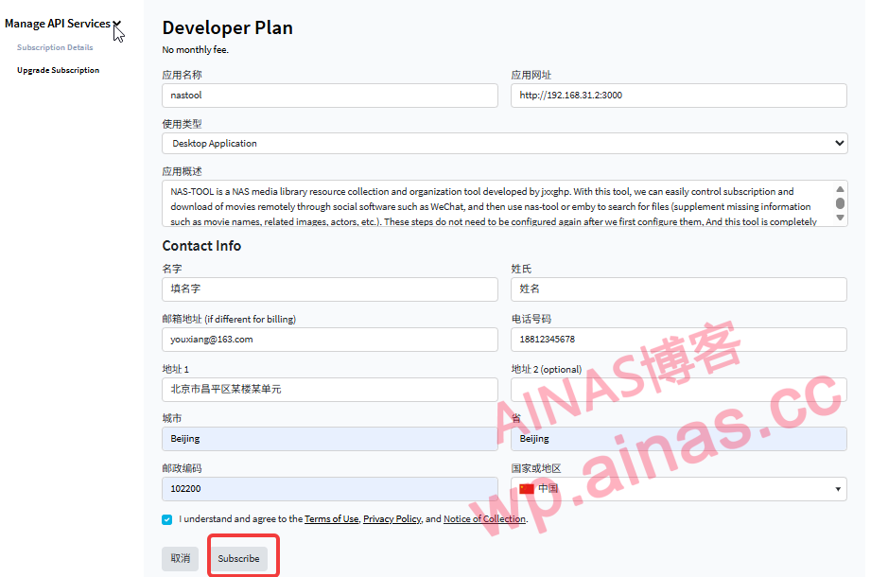Click the 应用名称 field containing nastool

click(330, 96)
